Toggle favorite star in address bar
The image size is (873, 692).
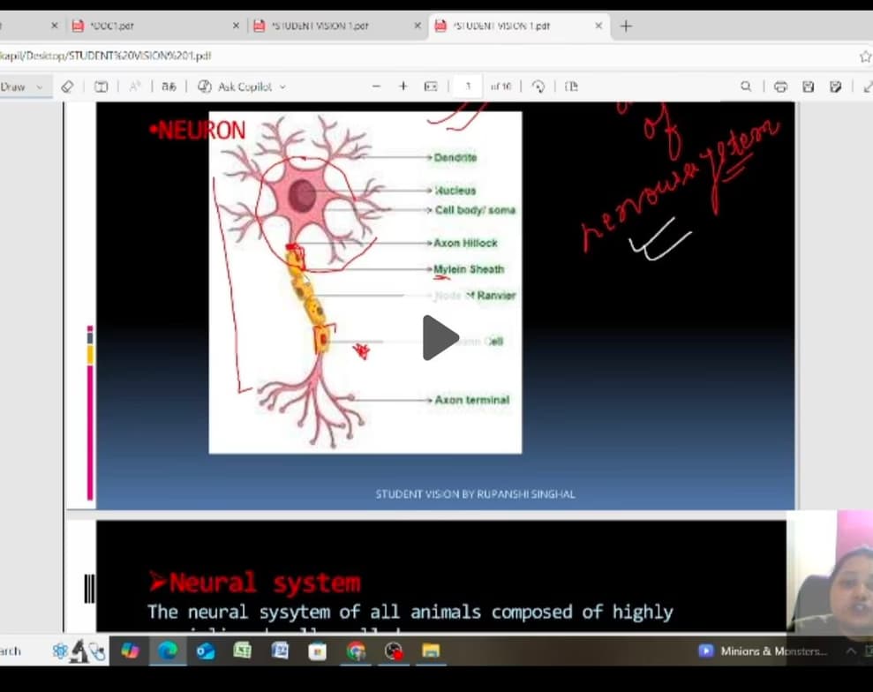tap(865, 56)
